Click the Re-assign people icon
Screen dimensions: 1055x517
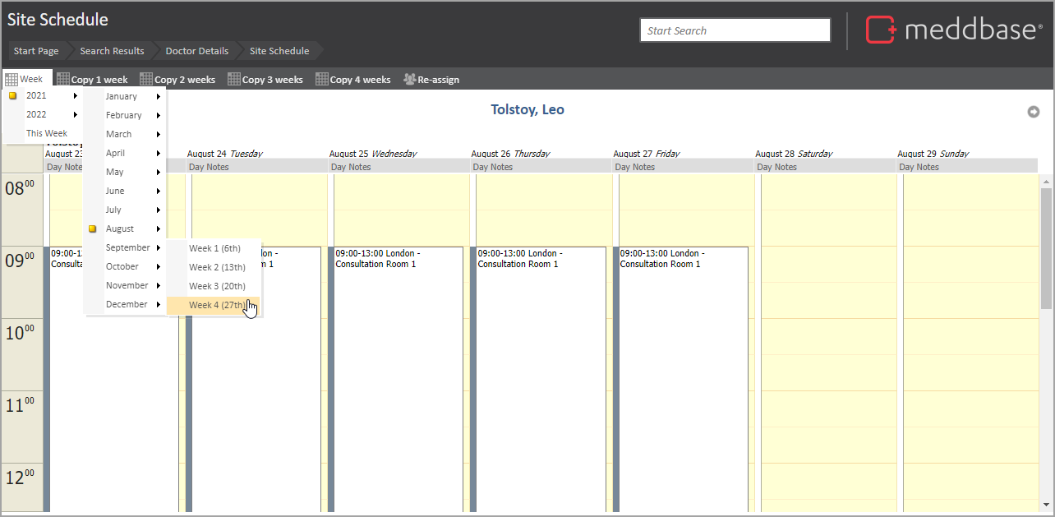tap(409, 80)
